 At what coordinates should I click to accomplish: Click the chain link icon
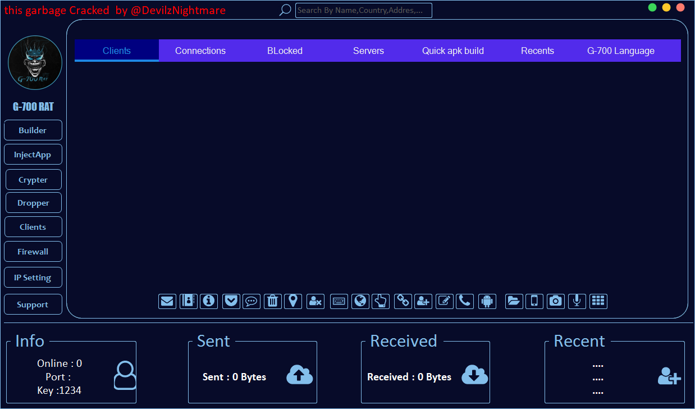pyautogui.click(x=403, y=301)
